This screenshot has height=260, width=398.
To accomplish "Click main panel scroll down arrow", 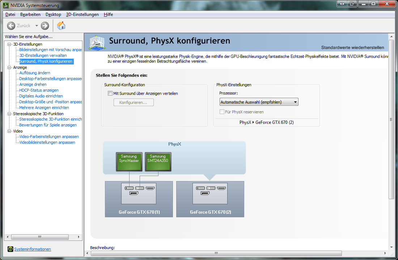I will (x=391, y=247).
